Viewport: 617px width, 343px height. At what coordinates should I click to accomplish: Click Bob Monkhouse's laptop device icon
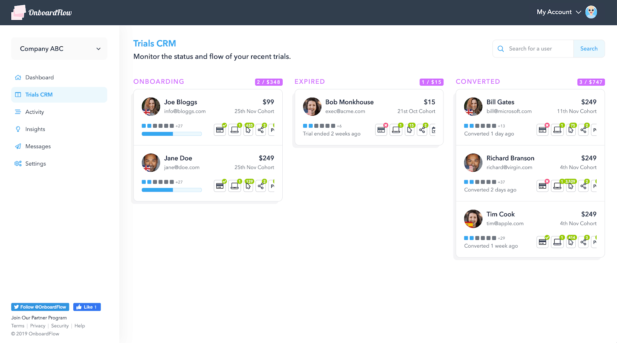tap(396, 130)
